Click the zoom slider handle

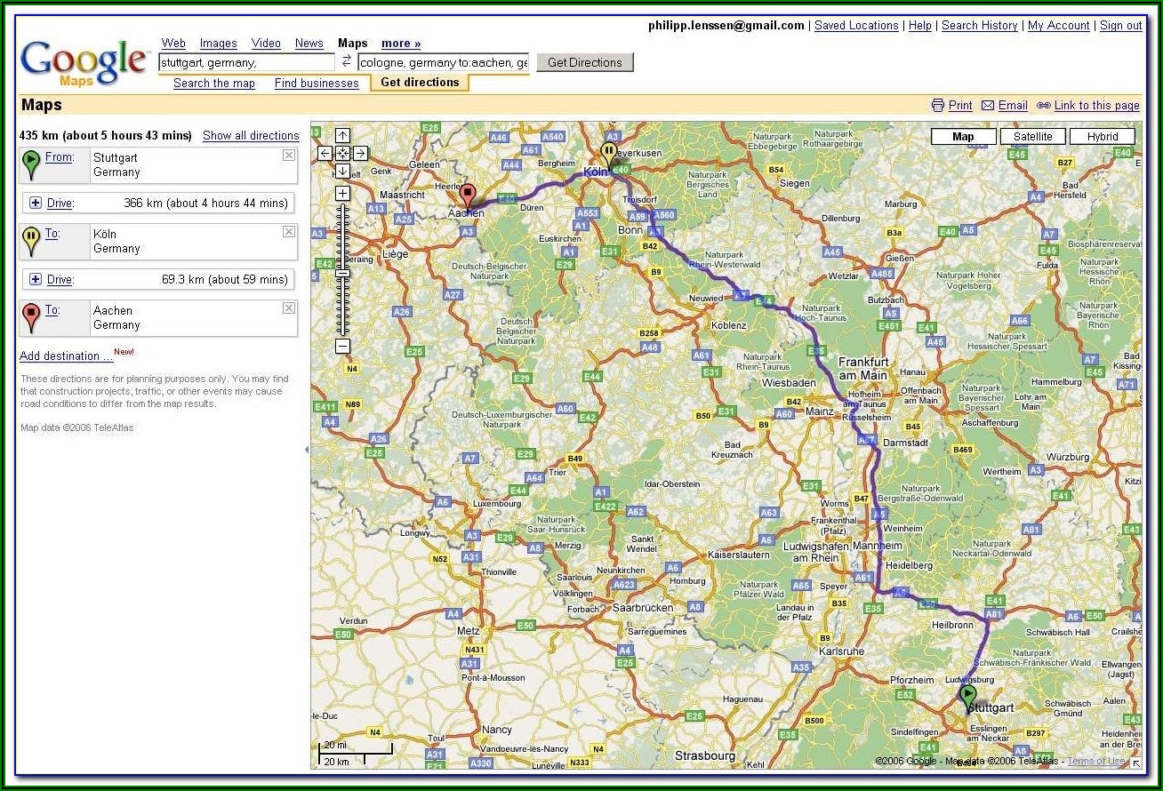(343, 273)
